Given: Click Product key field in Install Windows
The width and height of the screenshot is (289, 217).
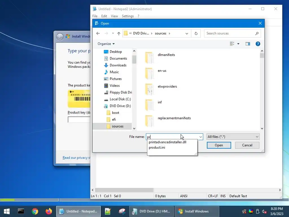Looking at the screenshot, I should pyautogui.click(x=79, y=120).
